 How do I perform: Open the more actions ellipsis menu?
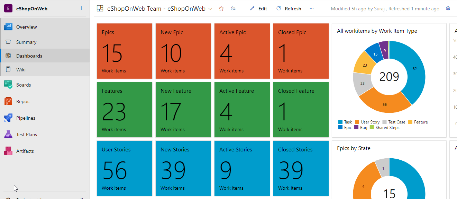tap(312, 9)
